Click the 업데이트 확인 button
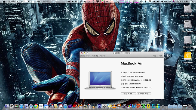This screenshot has width=196, height=110. (x=144, y=94)
